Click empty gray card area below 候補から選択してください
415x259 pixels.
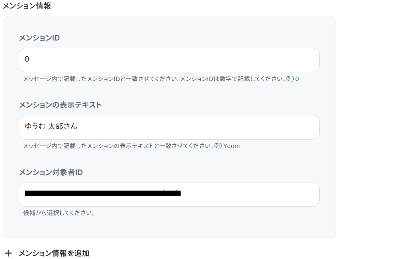pos(169,228)
